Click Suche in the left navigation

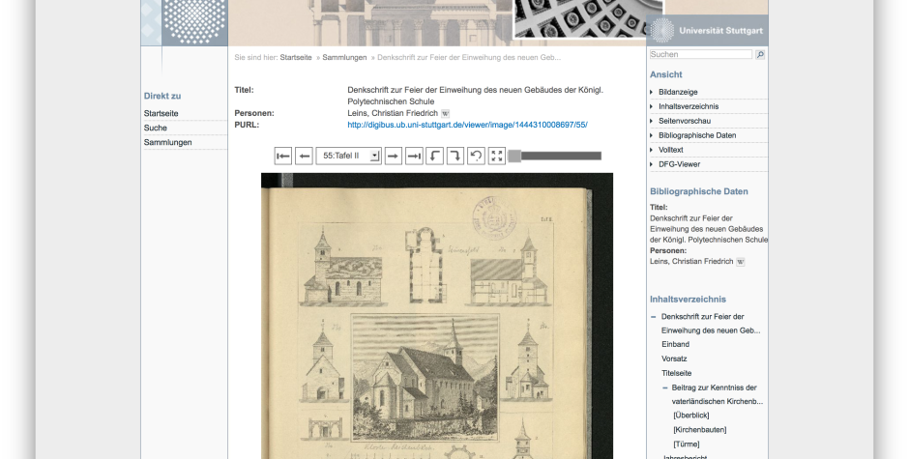156,129
